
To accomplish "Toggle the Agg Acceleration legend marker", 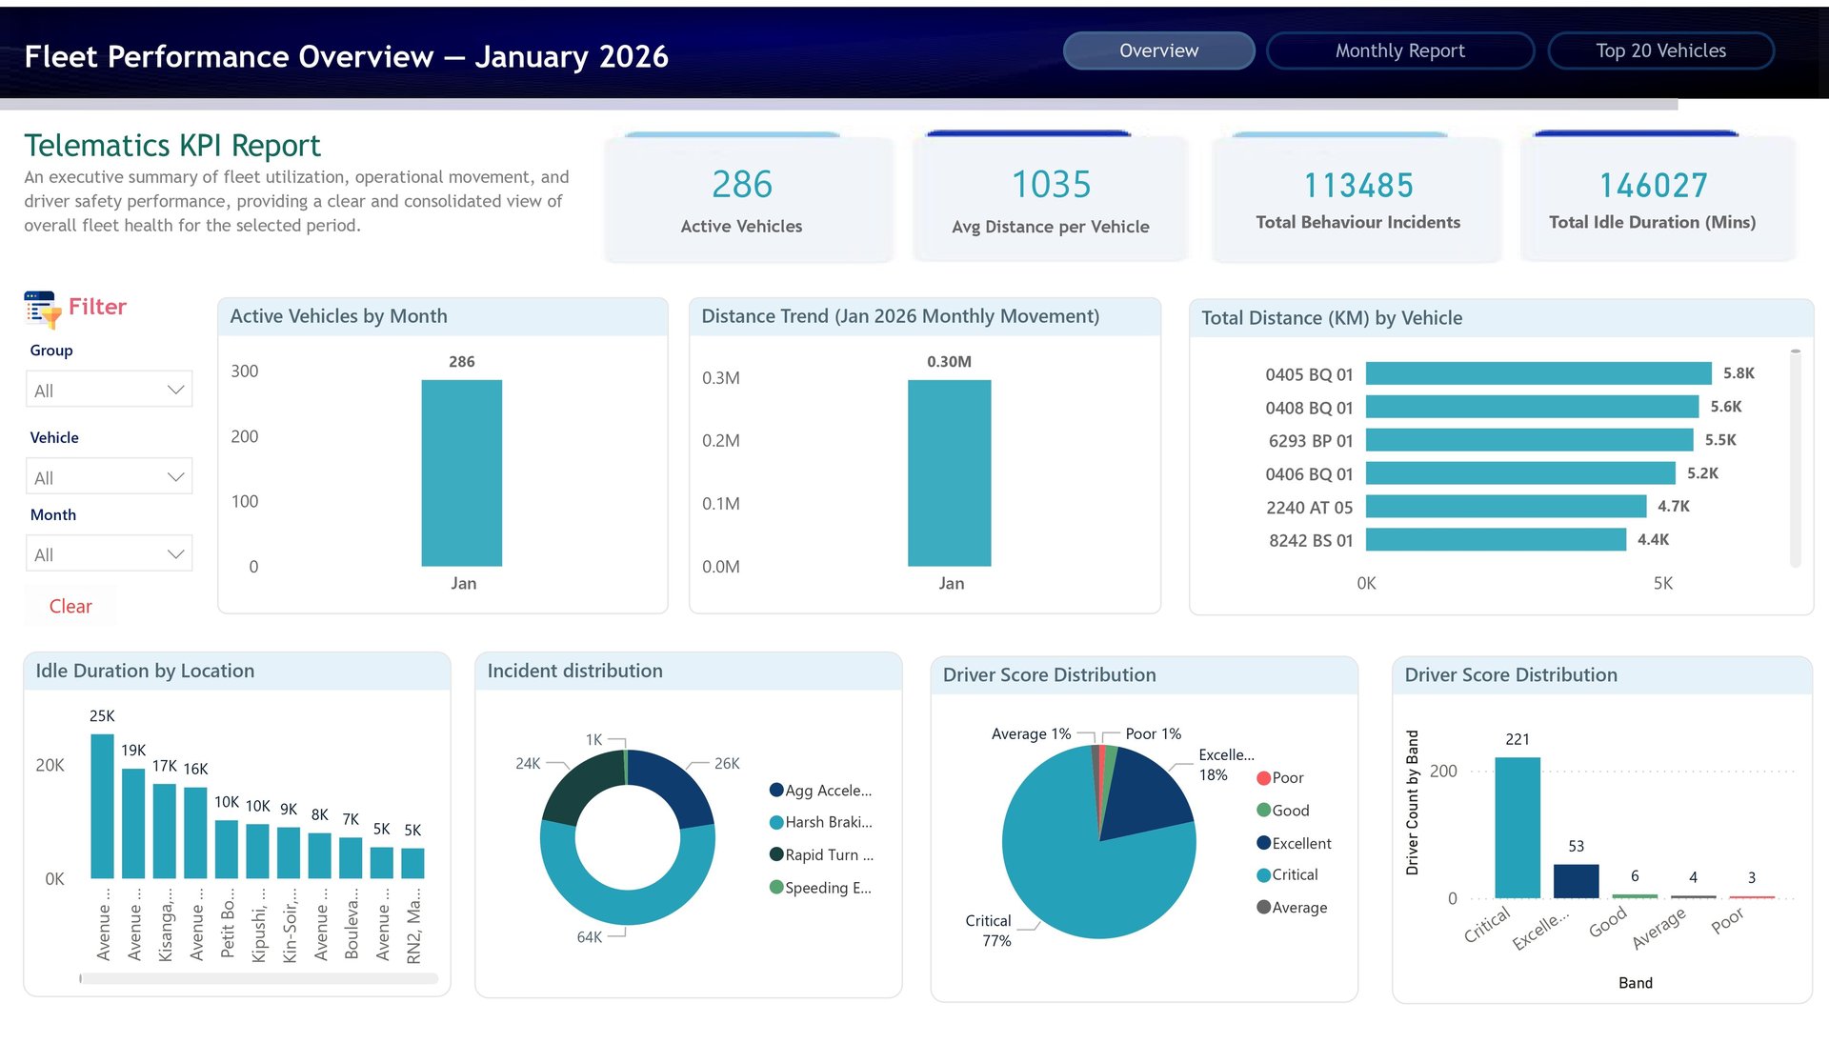I will pos(776,790).
